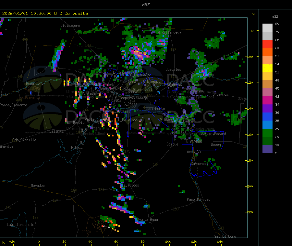The image size is (292, 246).
Task: Click the Paso_Barroso location label
Action: pos(199,200)
